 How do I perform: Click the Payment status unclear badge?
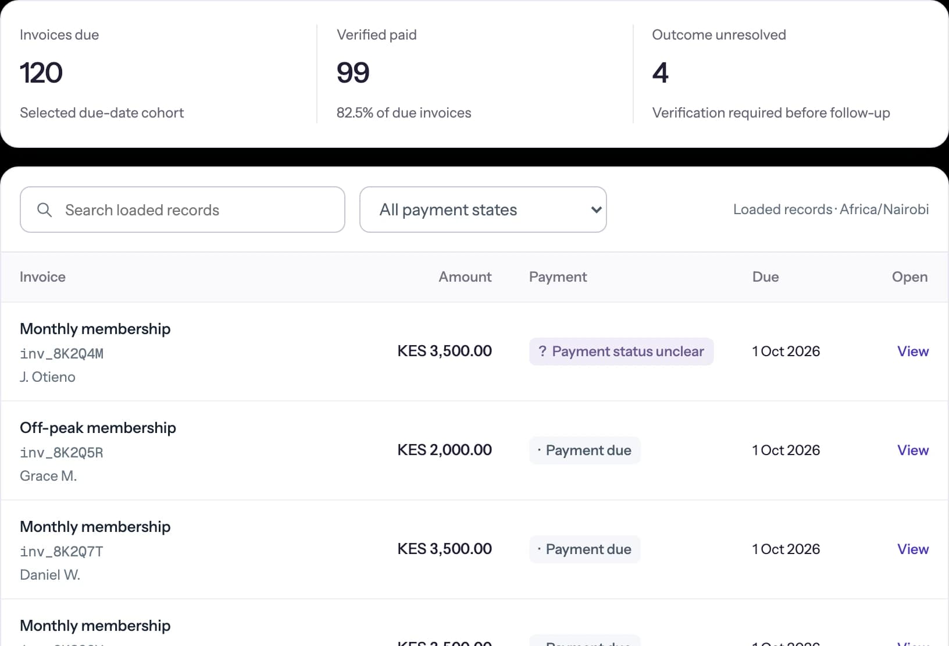(621, 352)
